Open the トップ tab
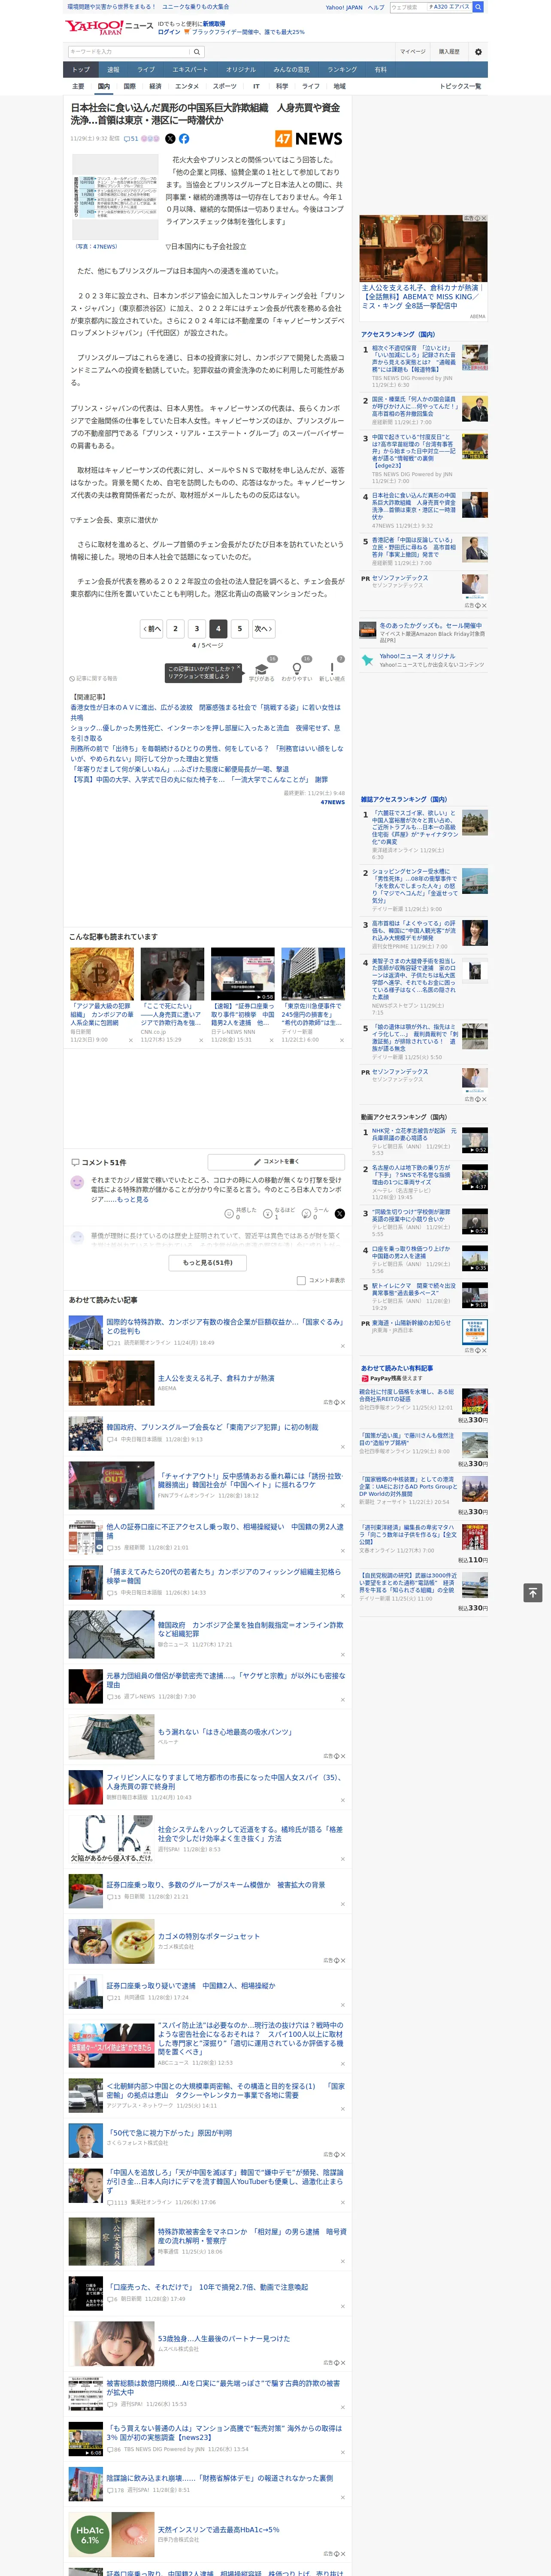The image size is (551, 2576). [x=81, y=70]
